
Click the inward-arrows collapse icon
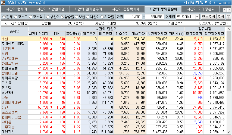coord(210,2)
